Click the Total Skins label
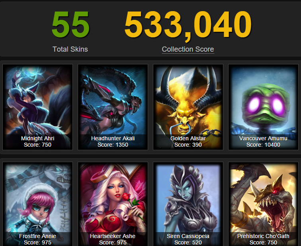This screenshot has width=301, height=246. [70, 49]
